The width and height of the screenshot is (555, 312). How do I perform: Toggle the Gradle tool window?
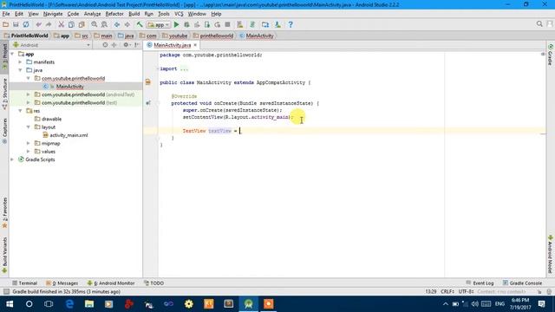tap(551, 55)
